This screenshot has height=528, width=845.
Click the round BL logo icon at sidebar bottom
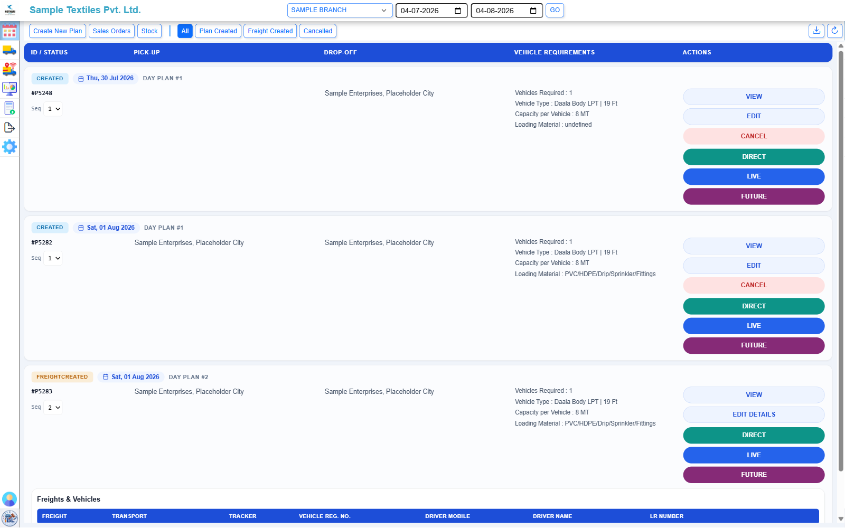pos(10,518)
